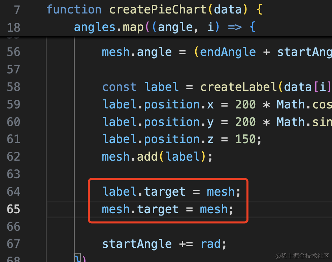
Task: Click line number 64 in gutter
Action: point(13,192)
